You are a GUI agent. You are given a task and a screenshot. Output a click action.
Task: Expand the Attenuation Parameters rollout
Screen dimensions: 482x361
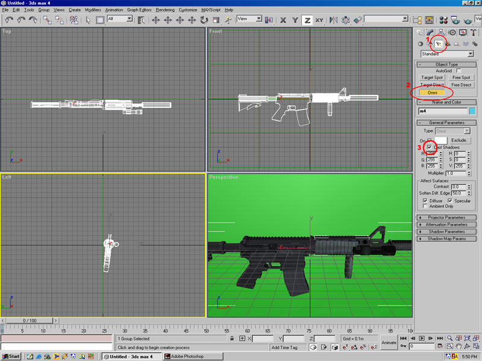coord(446,224)
